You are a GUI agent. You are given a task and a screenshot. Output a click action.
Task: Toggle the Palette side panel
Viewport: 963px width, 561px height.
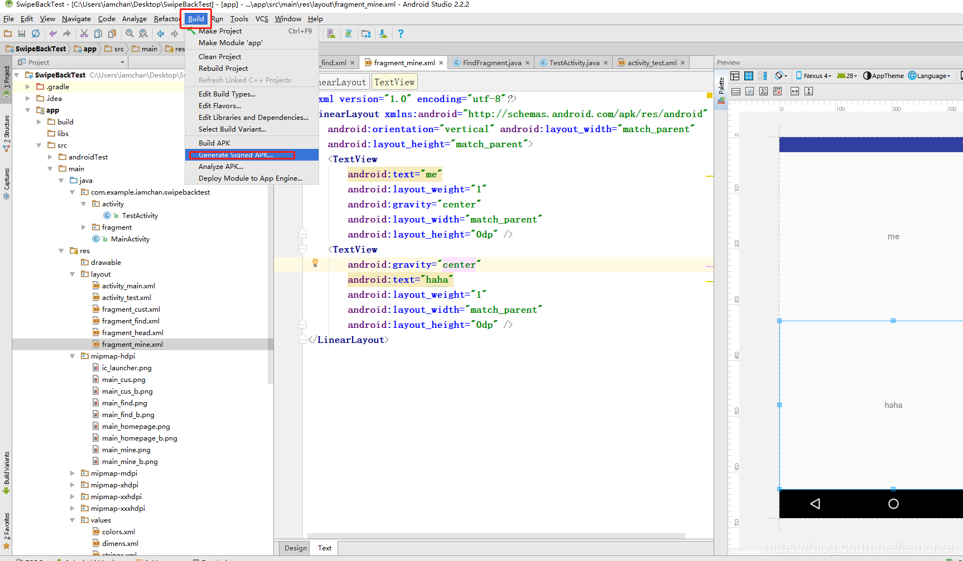tap(721, 90)
